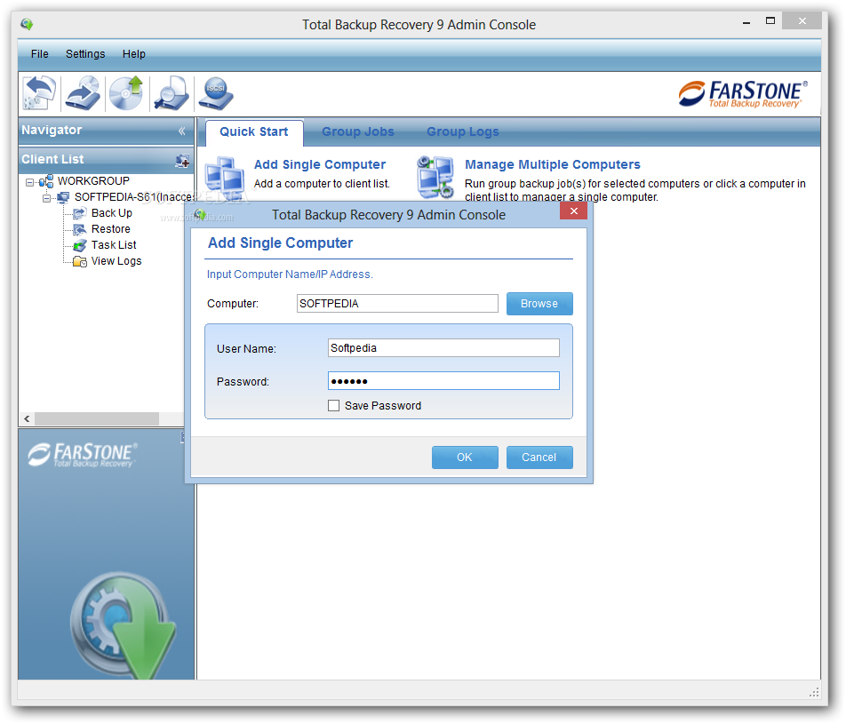846x724 pixels.
Task: Click into the Password field
Action: 443,381
